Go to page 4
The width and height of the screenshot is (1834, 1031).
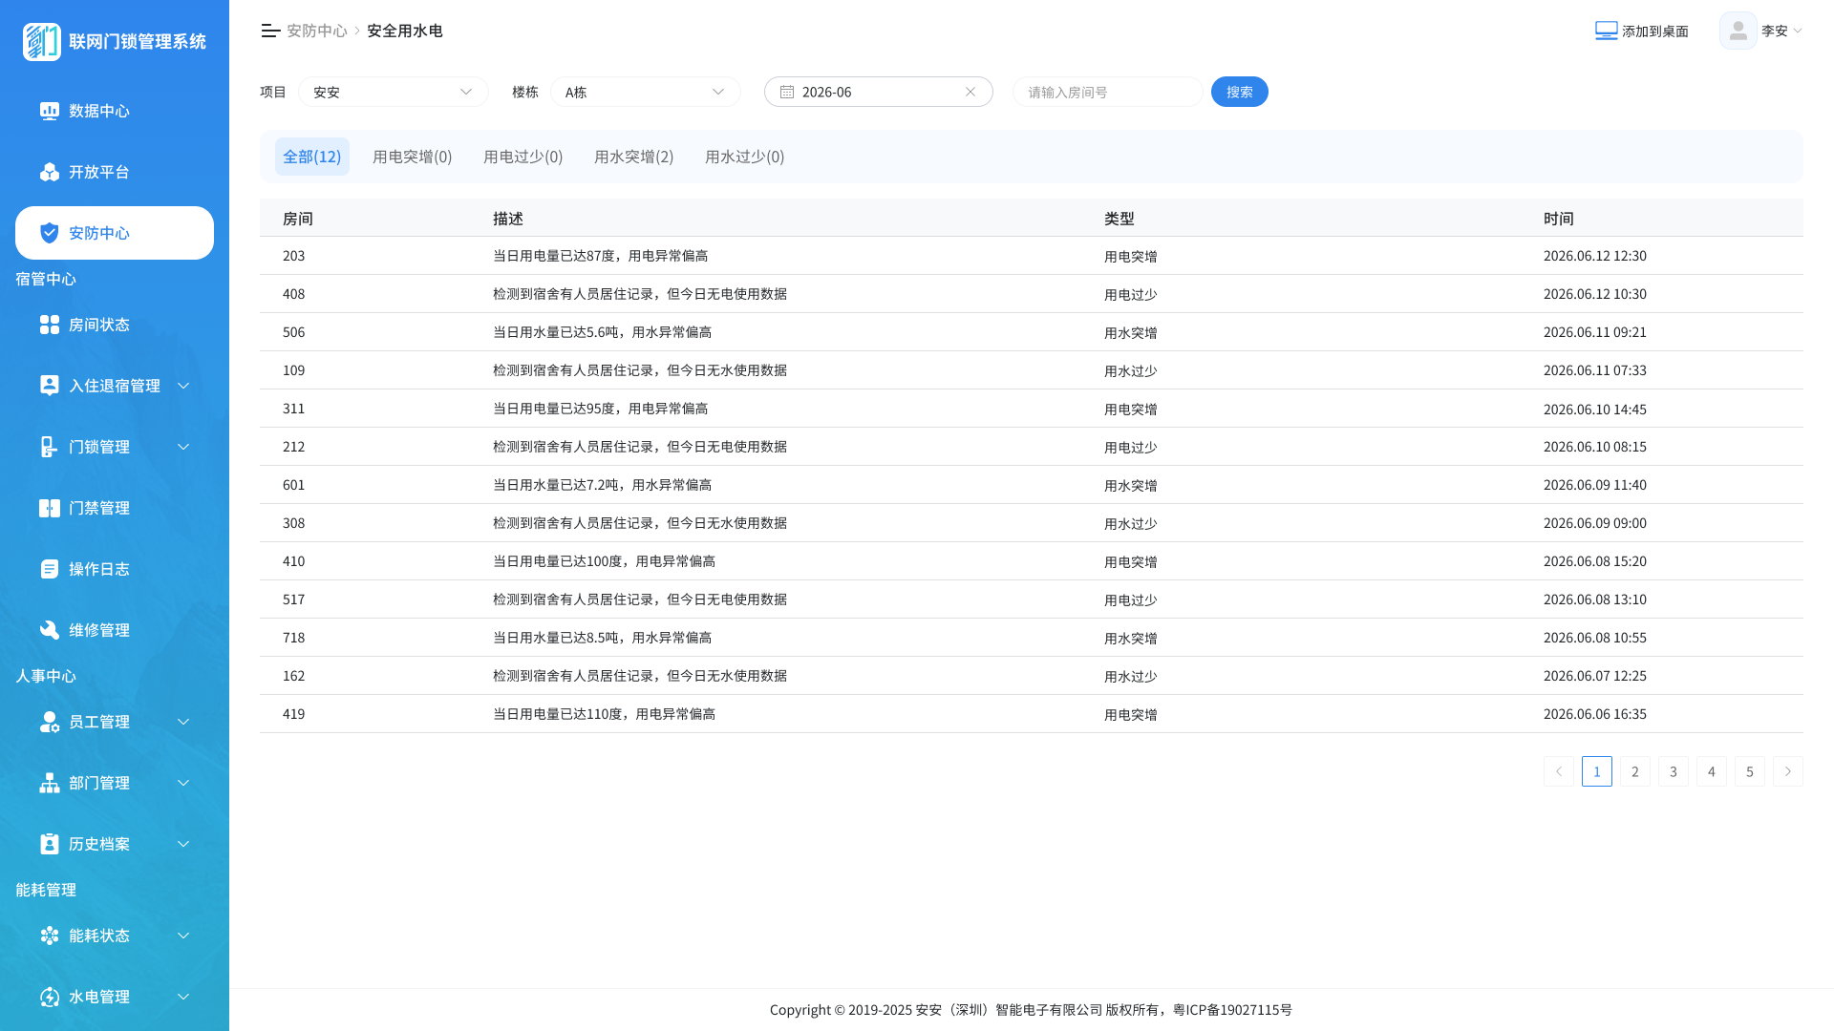pos(1712,771)
